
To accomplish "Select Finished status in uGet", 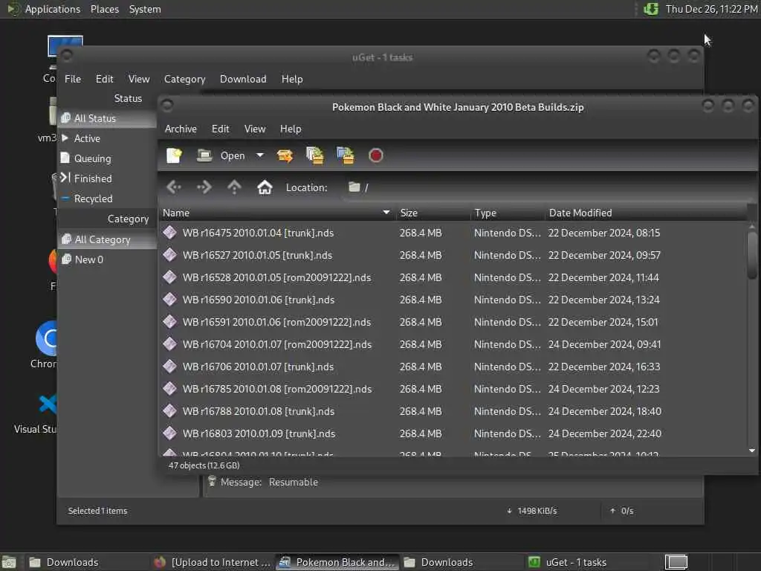I will (107, 178).
